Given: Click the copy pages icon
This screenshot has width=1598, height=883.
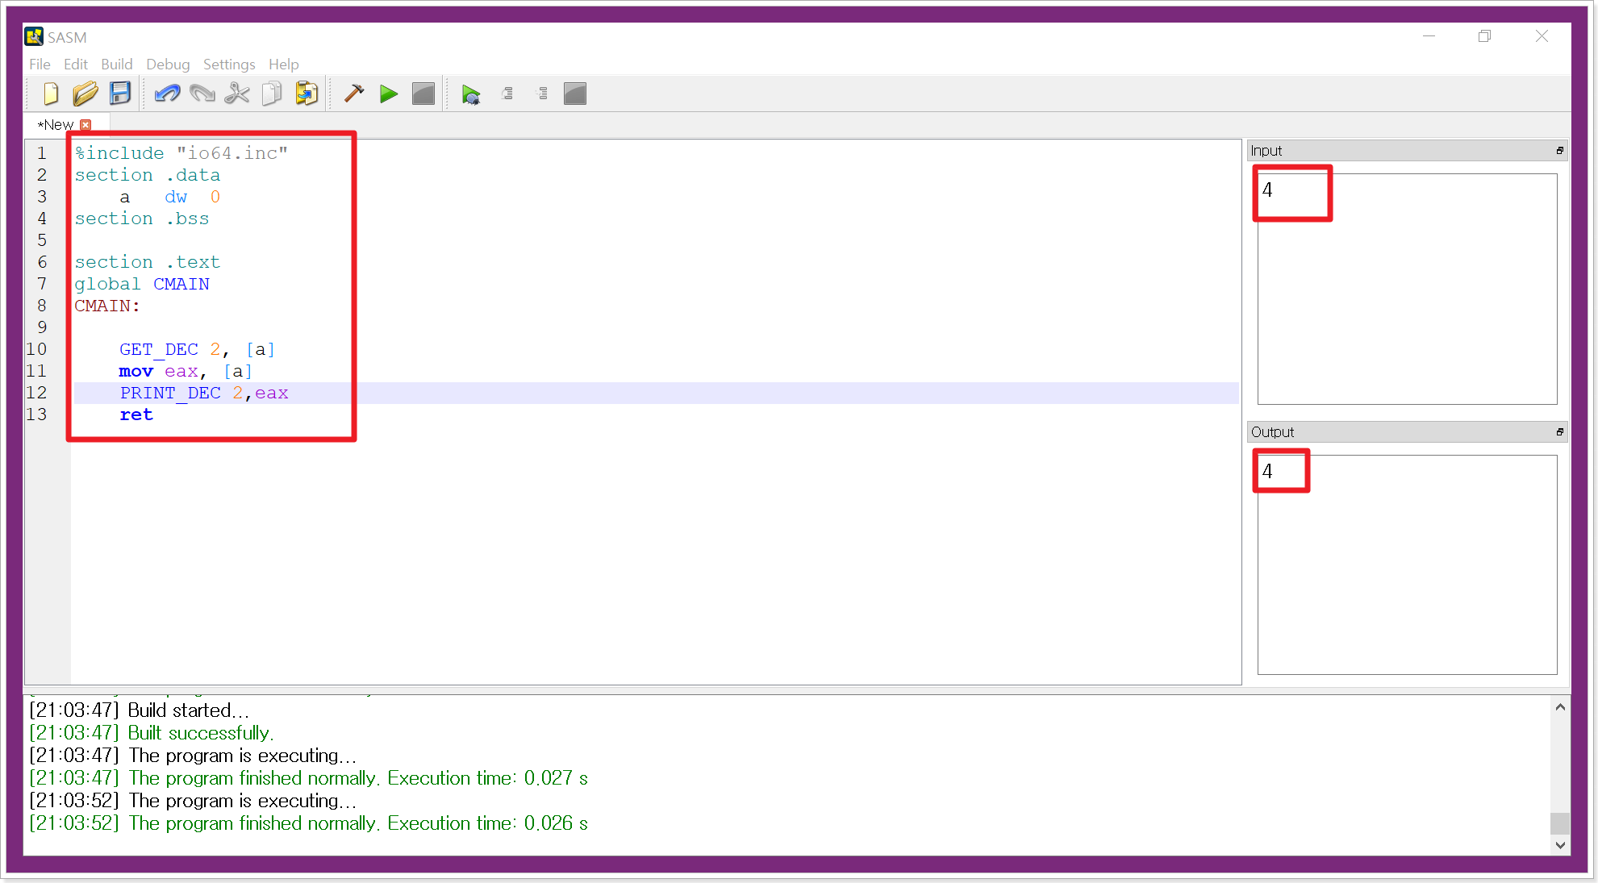Looking at the screenshot, I should (272, 94).
